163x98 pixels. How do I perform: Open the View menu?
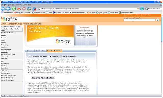point(9,5)
